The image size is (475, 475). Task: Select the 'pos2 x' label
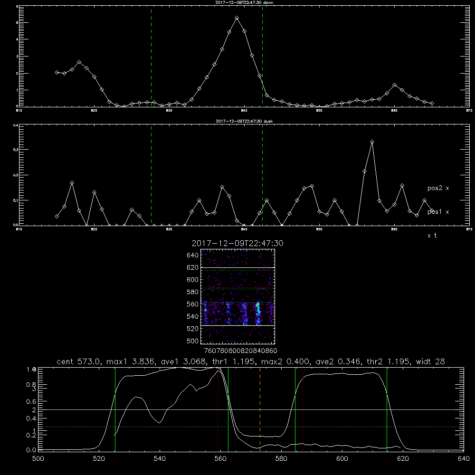tap(438, 188)
